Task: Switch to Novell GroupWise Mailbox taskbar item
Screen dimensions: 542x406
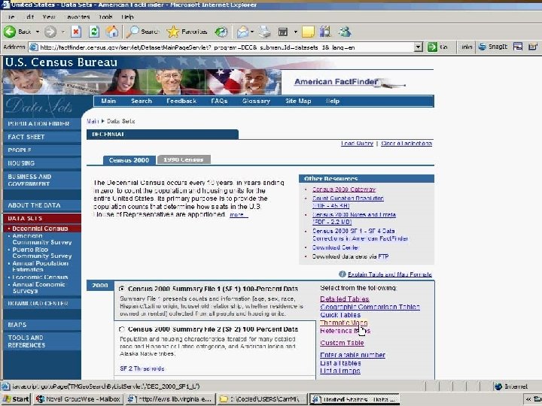Action: click(x=78, y=399)
